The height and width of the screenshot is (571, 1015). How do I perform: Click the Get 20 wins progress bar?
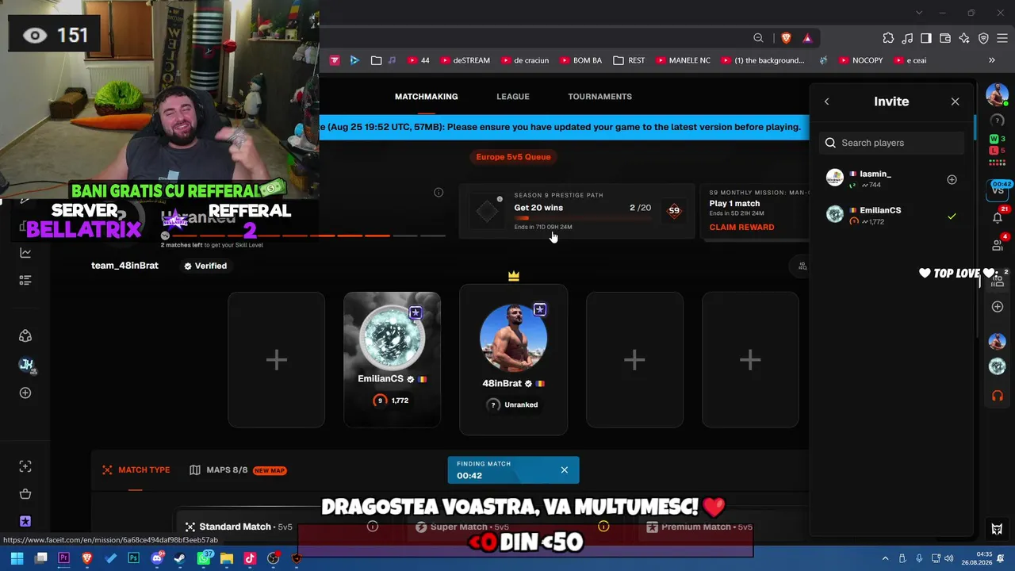[583, 218]
